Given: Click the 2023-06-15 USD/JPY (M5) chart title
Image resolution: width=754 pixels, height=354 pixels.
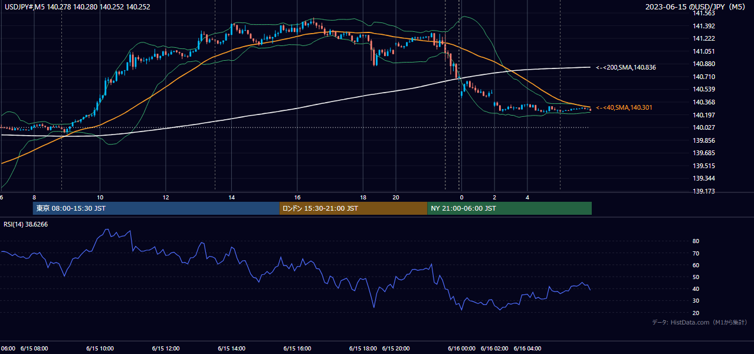Looking at the screenshot, I should pos(696,6).
